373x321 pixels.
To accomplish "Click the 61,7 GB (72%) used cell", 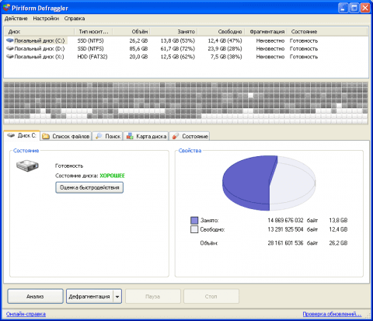I will [x=178, y=49].
